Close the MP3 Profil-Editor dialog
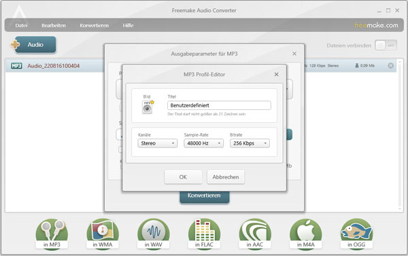Image resolution: width=408 pixels, height=256 pixels. click(276, 74)
